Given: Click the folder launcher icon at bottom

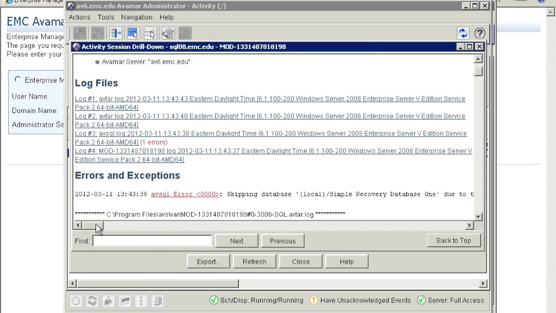Looking at the screenshot, I should point(125,300).
